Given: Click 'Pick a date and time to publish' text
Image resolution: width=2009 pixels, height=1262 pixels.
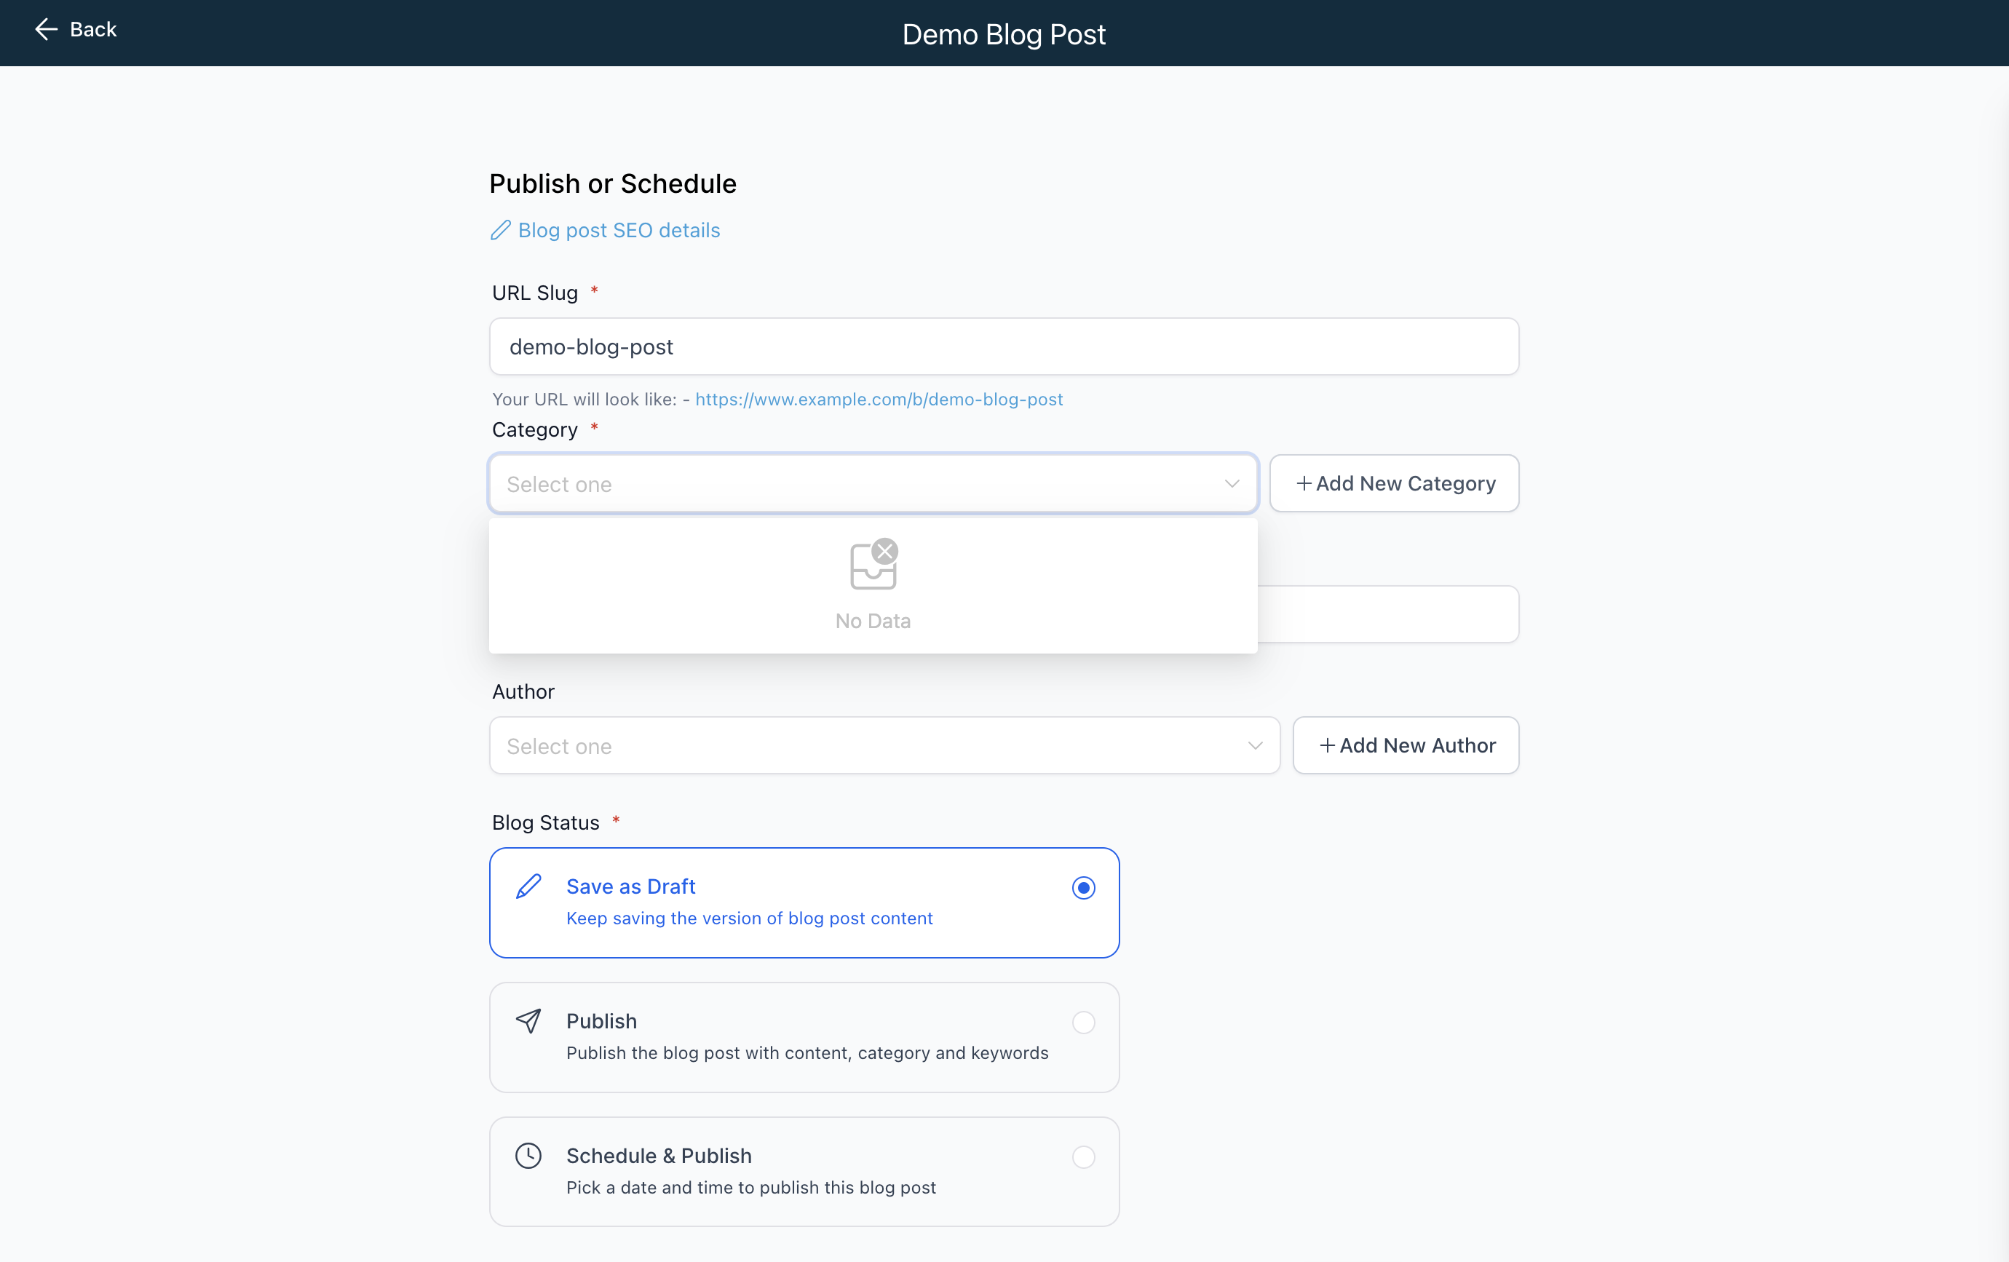Looking at the screenshot, I should pyautogui.click(x=751, y=1188).
